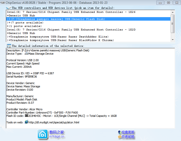Image resolution: width=181 pixels, height=141 pixels.
Task: Select Razer BlackWidow X Chroma device row
Action: pyautogui.click(x=88, y=40)
